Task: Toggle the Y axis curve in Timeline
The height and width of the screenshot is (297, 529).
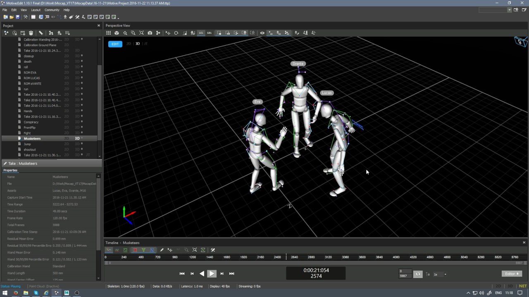Action: tap(143, 250)
